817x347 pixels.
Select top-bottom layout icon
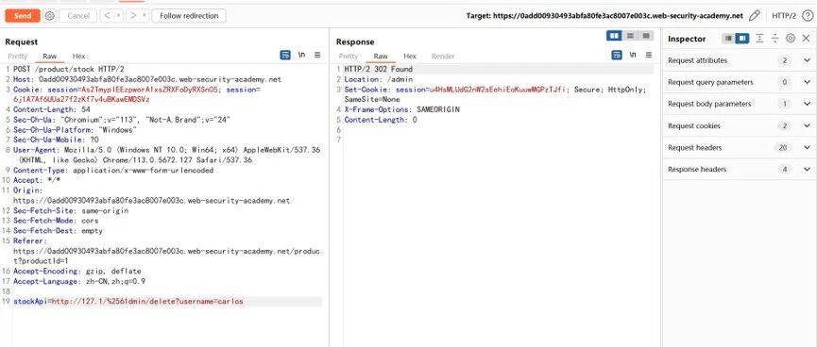(x=630, y=36)
